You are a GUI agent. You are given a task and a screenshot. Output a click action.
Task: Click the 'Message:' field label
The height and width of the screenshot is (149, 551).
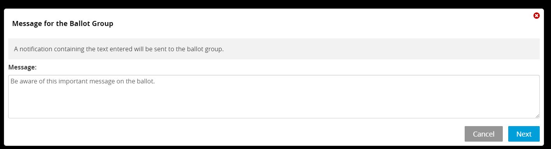coord(22,67)
